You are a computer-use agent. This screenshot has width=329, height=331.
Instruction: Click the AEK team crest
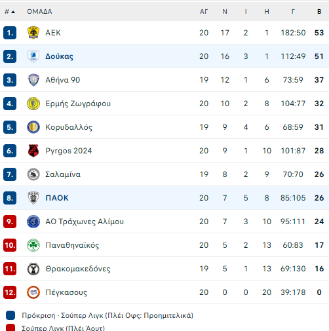pyautogui.click(x=33, y=33)
